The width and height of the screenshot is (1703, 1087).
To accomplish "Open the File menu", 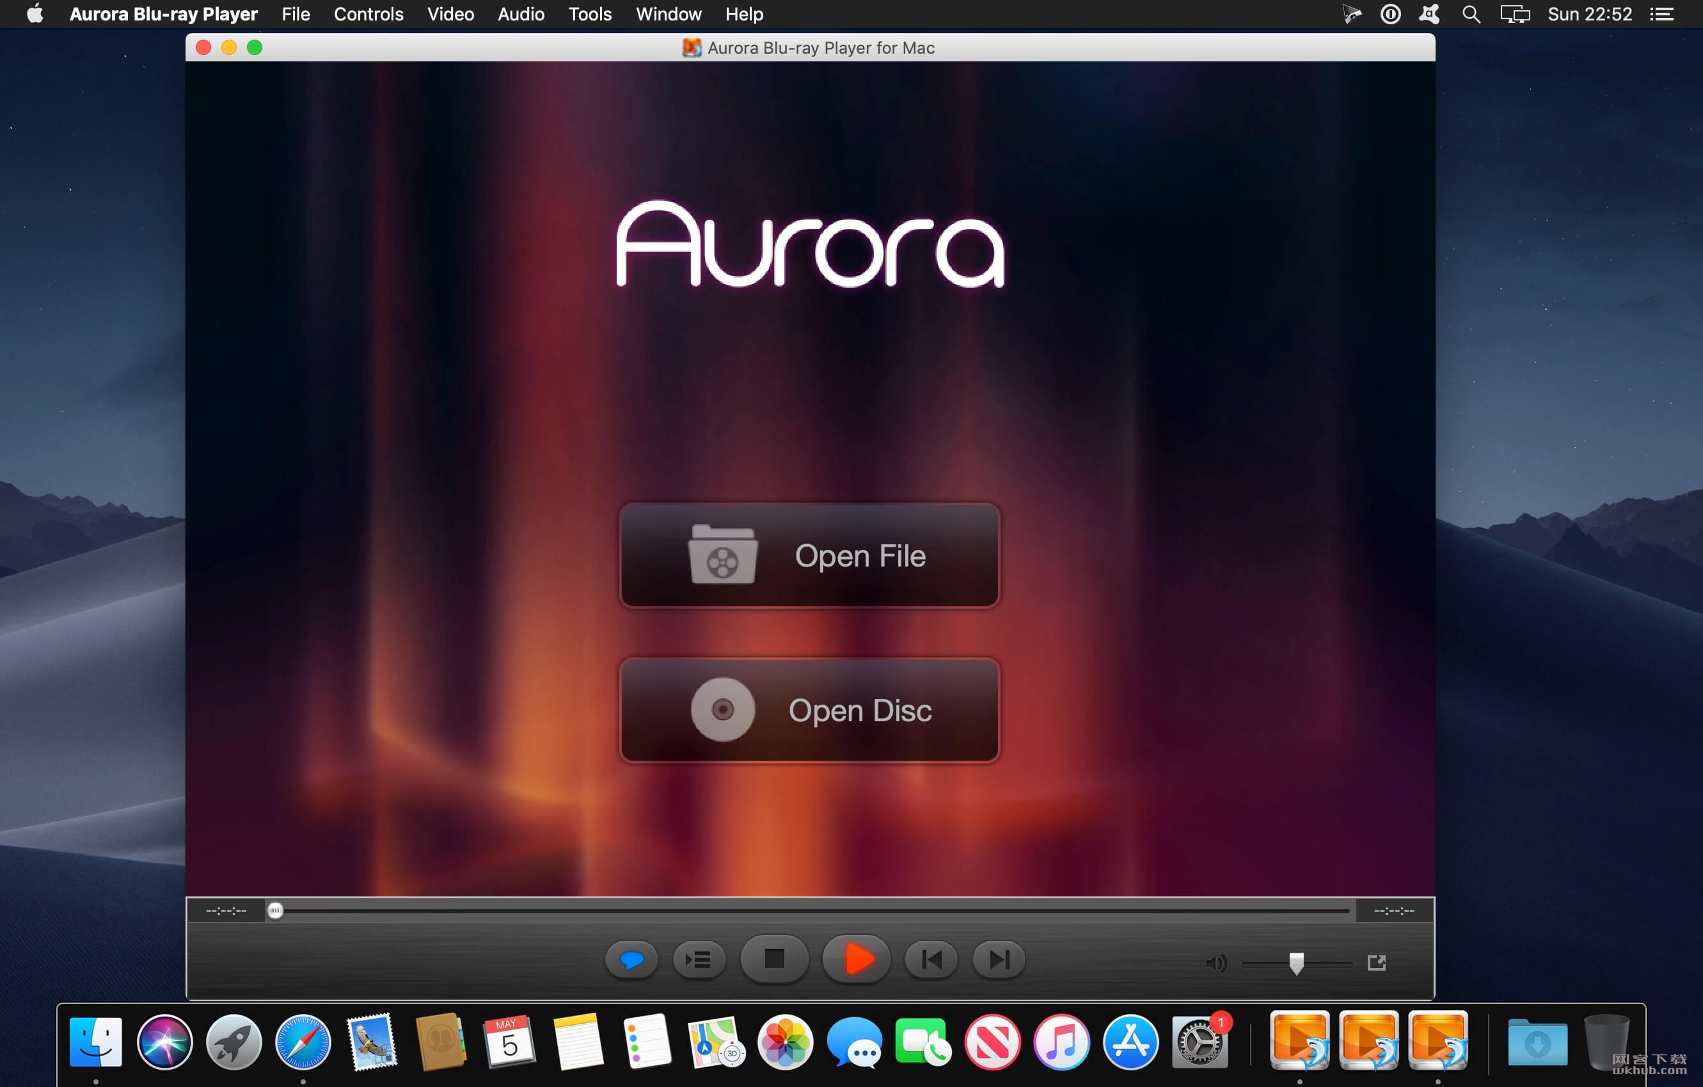I will 296,14.
